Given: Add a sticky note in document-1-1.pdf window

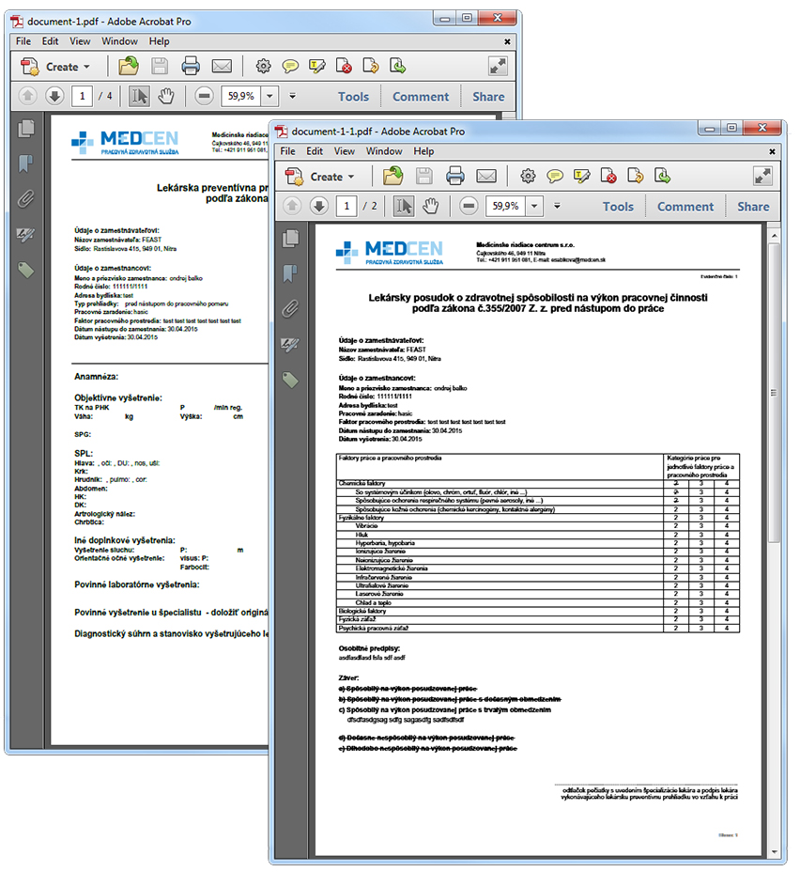Looking at the screenshot, I should click(555, 177).
